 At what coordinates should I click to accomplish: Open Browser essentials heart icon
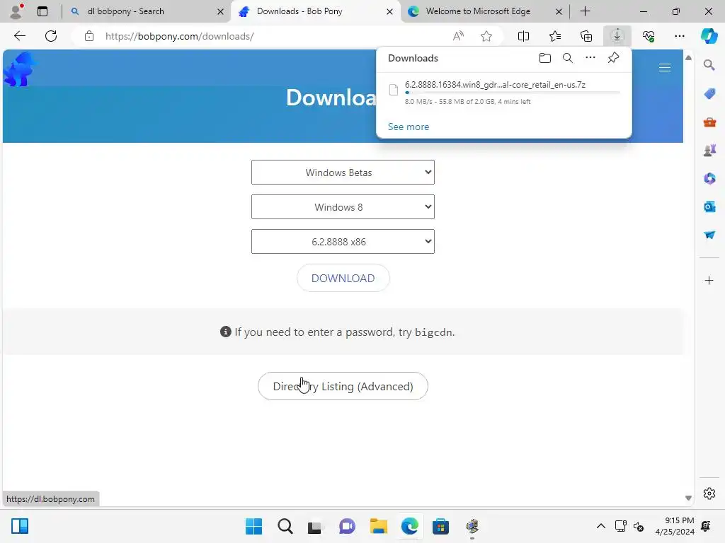coord(649,36)
